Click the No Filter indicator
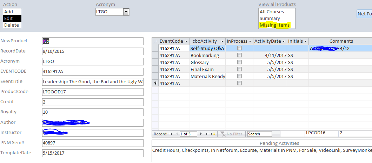Screen dimensions: 372x163 [x=232, y=134]
